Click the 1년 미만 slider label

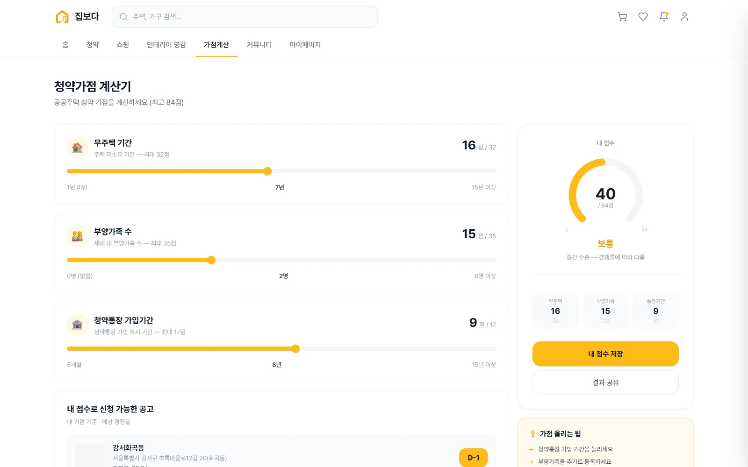(77, 187)
